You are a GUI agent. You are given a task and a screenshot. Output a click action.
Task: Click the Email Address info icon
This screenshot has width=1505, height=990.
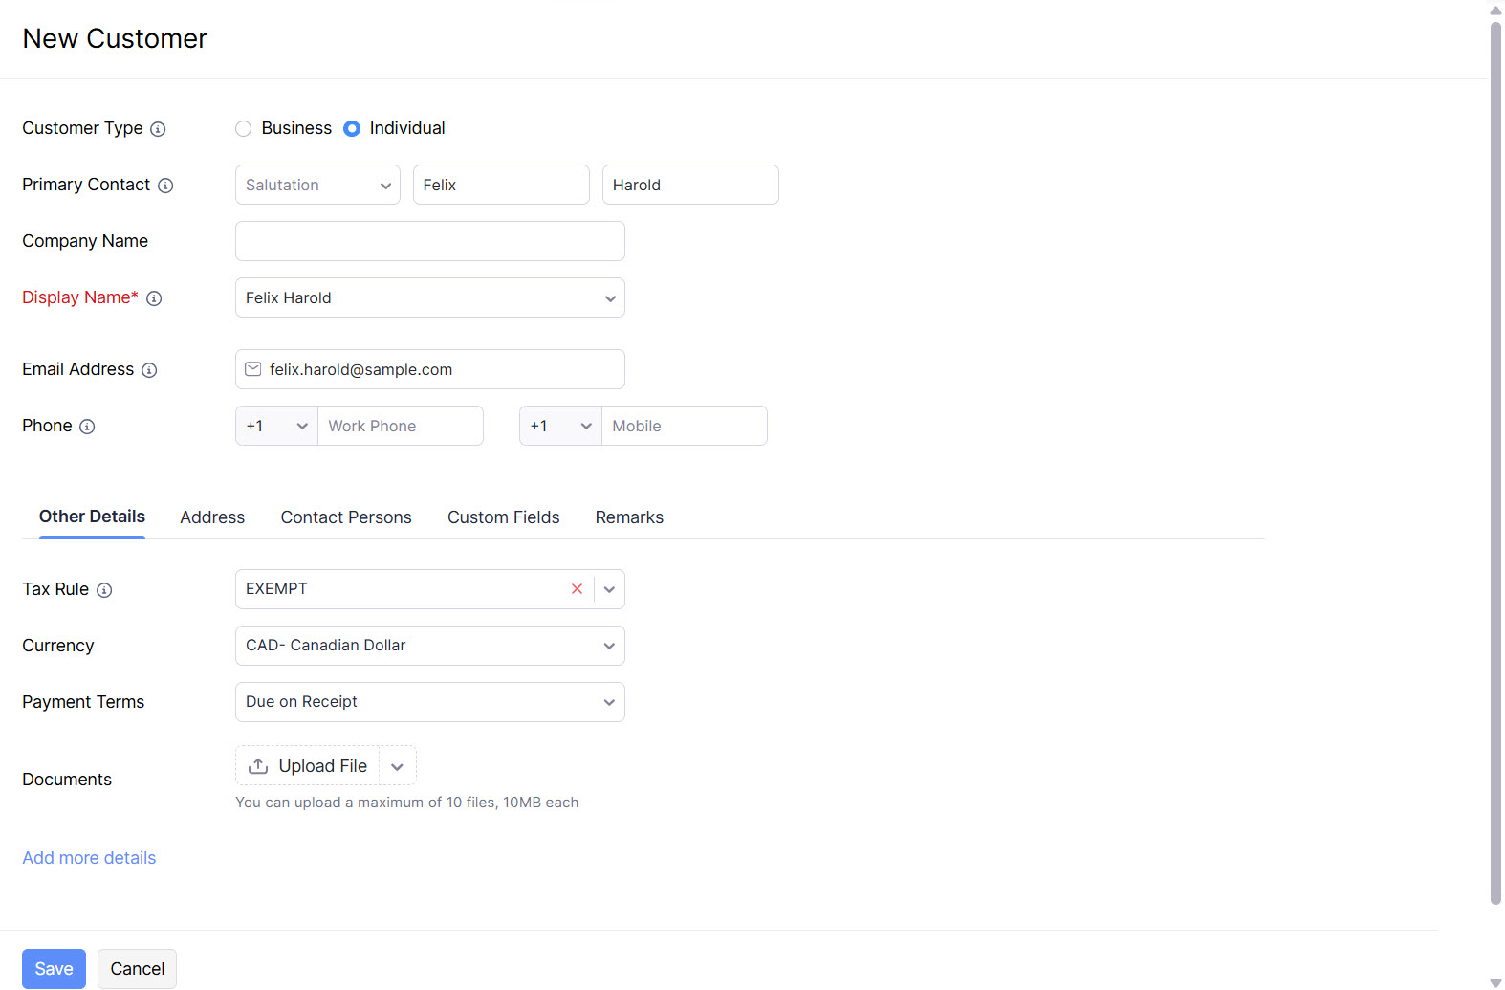[149, 370]
